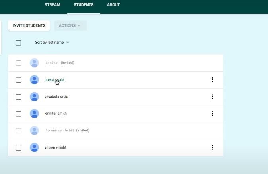
Task: Switch to the STUDENTS tab
Action: (84, 5)
